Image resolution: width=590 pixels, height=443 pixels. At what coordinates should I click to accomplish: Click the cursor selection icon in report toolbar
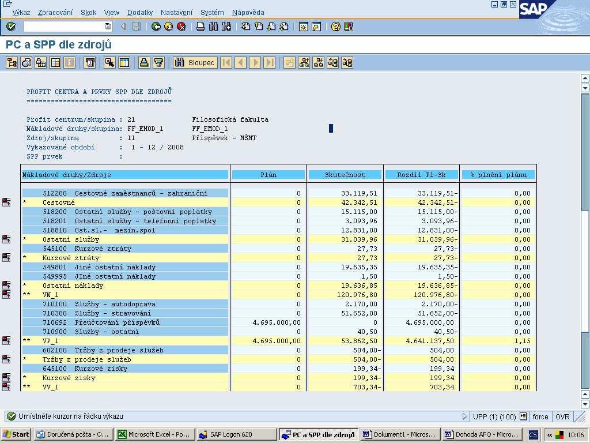[109, 62]
